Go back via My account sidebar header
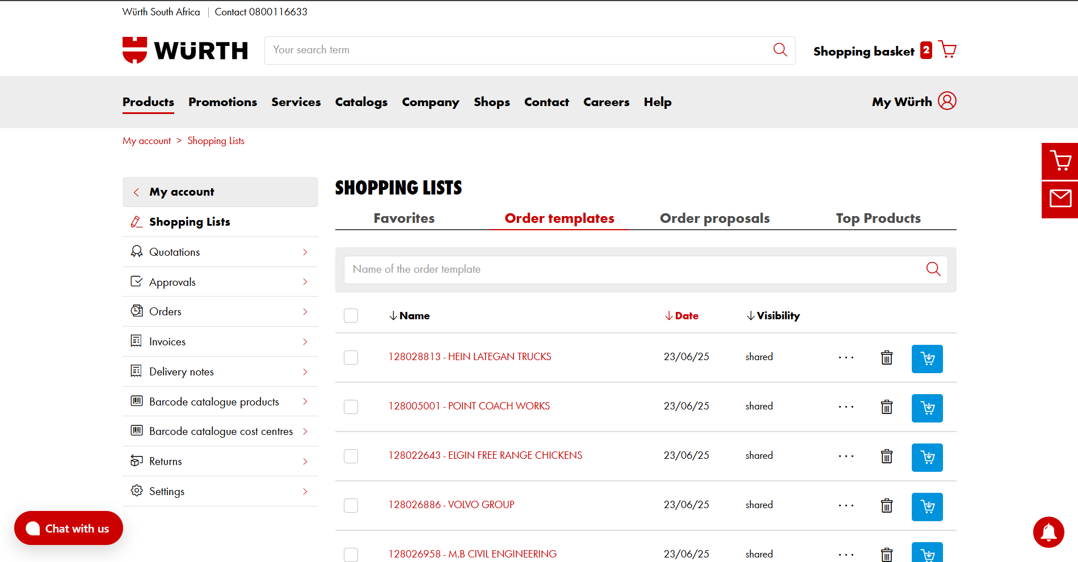Viewport: 1078px width, 562px height. pyautogui.click(x=220, y=192)
